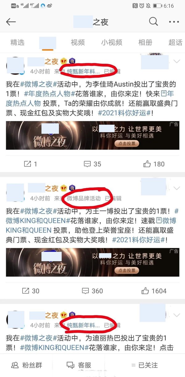Select the 精选 tab
Viewport: 185px width, 377px height.
[x=17, y=43]
